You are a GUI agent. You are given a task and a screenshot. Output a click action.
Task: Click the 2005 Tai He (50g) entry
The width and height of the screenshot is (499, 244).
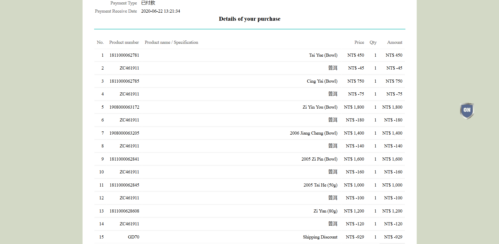pos(320,185)
